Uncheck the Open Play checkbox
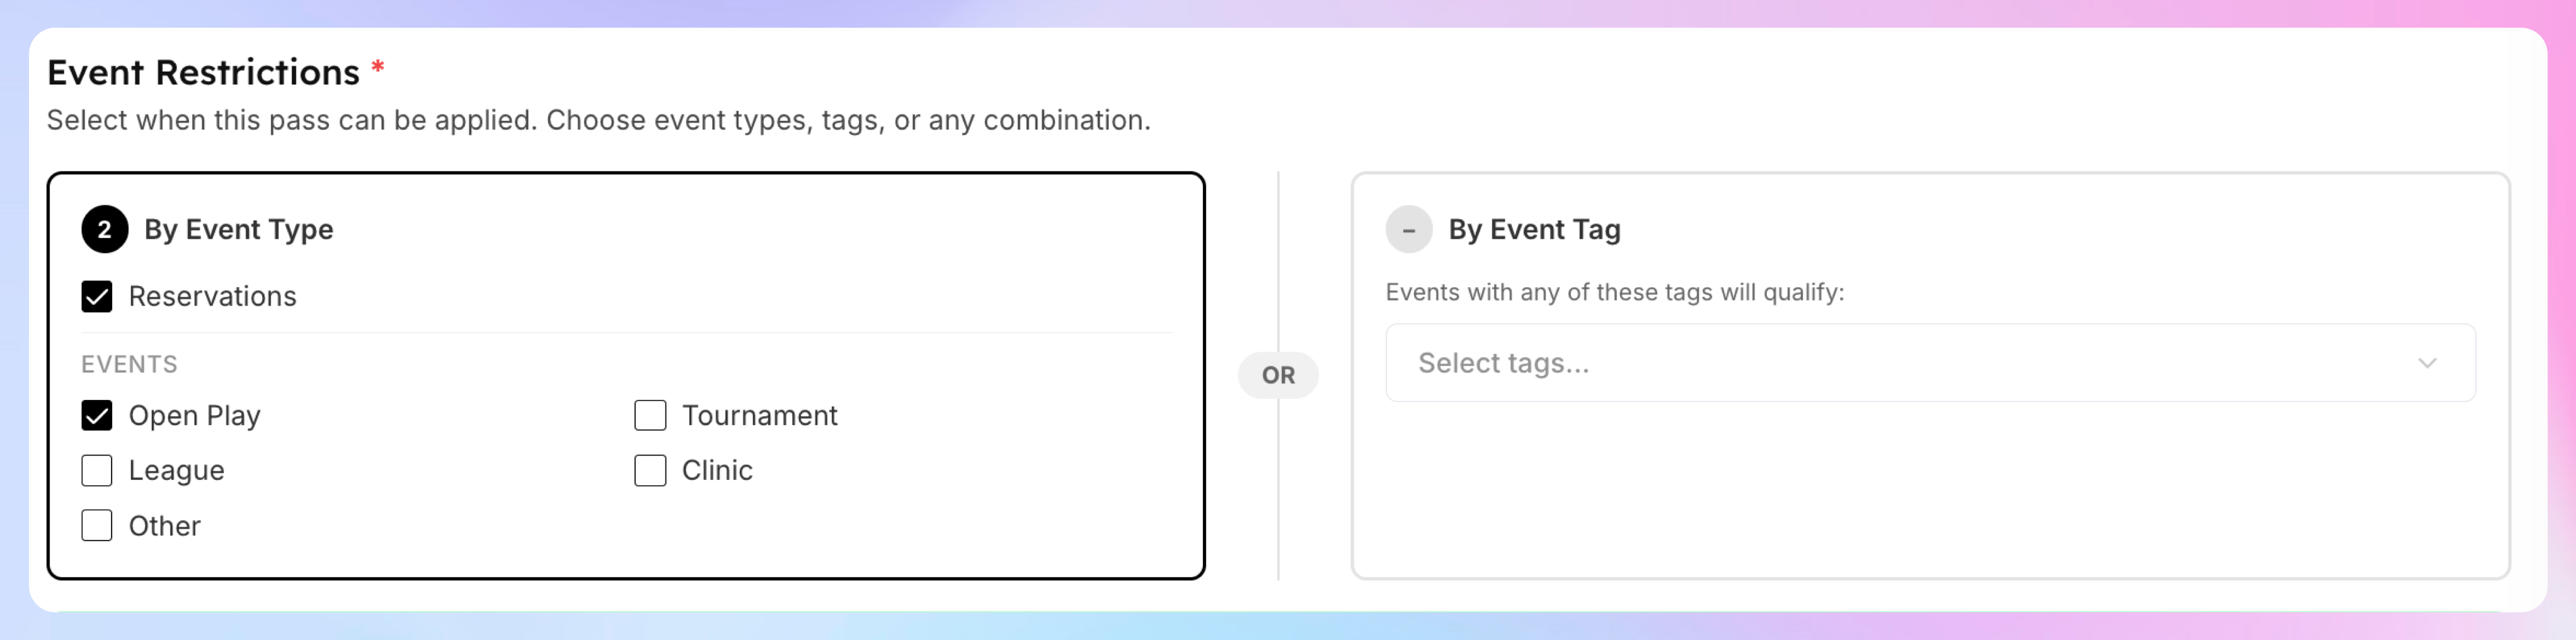 point(97,415)
